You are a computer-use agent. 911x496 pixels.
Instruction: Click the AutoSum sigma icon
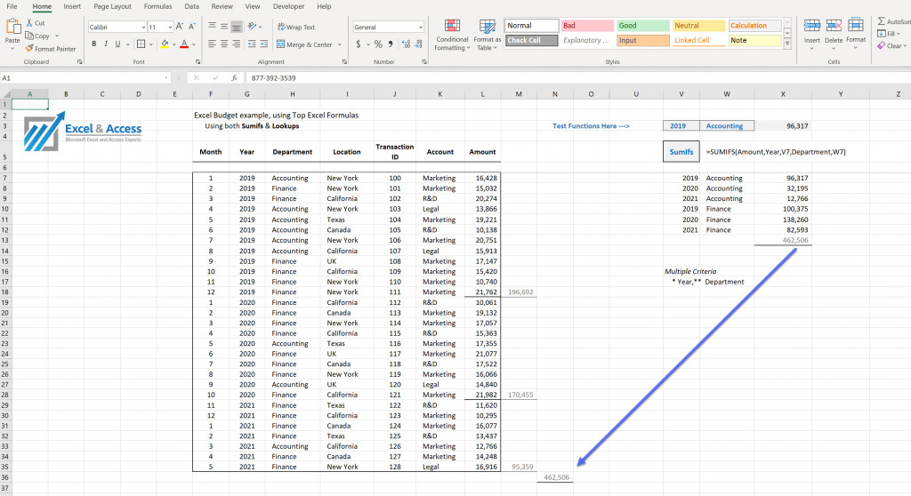[882, 21]
